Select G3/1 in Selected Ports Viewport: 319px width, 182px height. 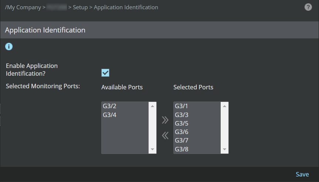pyautogui.click(x=197, y=106)
